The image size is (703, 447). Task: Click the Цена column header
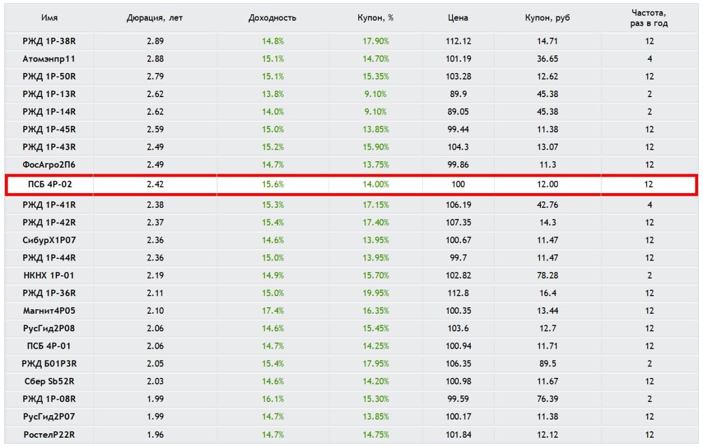[458, 18]
